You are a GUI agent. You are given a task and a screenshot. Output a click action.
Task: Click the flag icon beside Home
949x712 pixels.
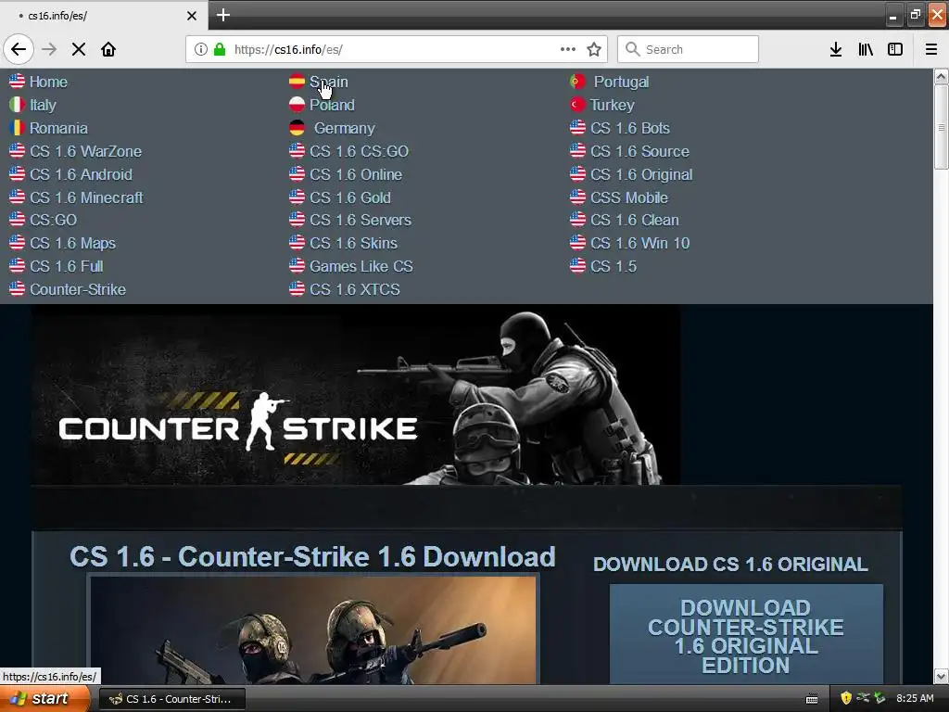[x=17, y=82]
